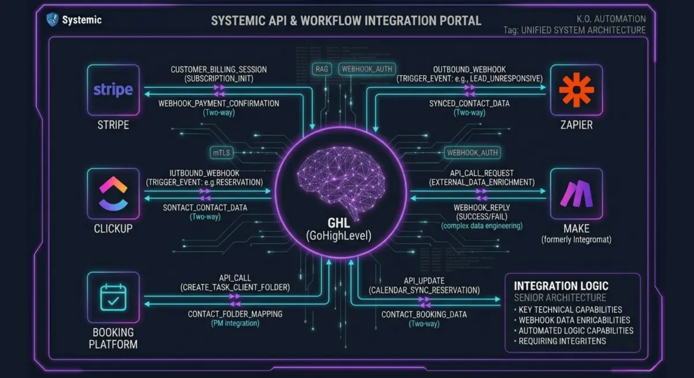Click the GHL (GoHighLevel) caption
The height and width of the screenshot is (378, 694).
coord(338,228)
